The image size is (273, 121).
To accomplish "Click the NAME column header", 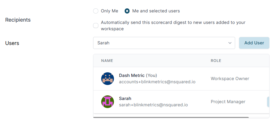I will (x=107, y=61).
